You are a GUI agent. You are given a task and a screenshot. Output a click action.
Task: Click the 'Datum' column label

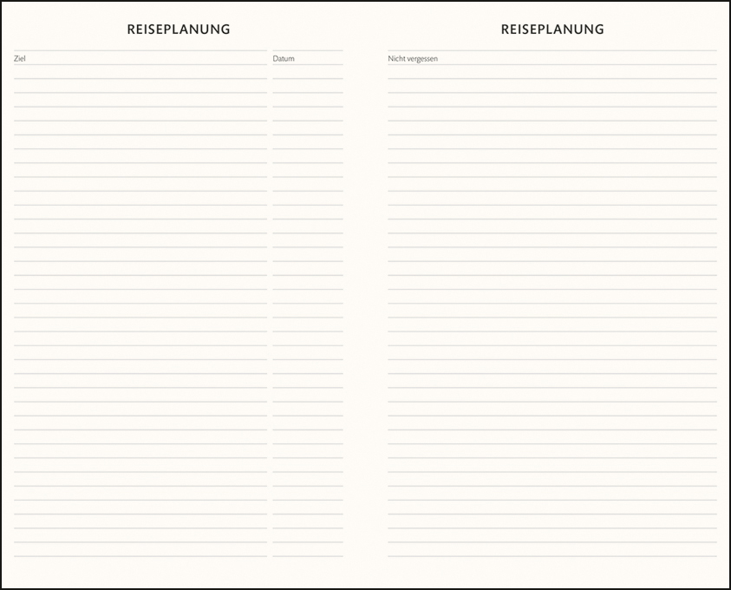(284, 58)
